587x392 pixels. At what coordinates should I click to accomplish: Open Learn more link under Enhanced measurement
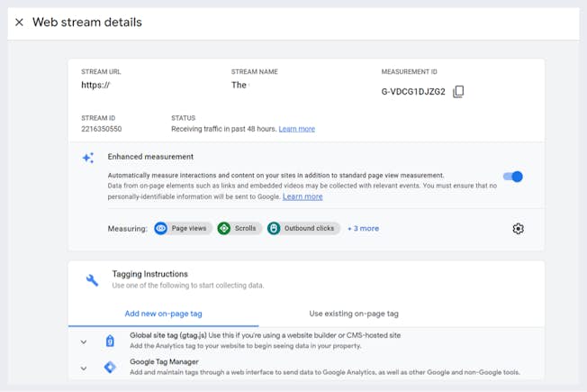click(303, 196)
